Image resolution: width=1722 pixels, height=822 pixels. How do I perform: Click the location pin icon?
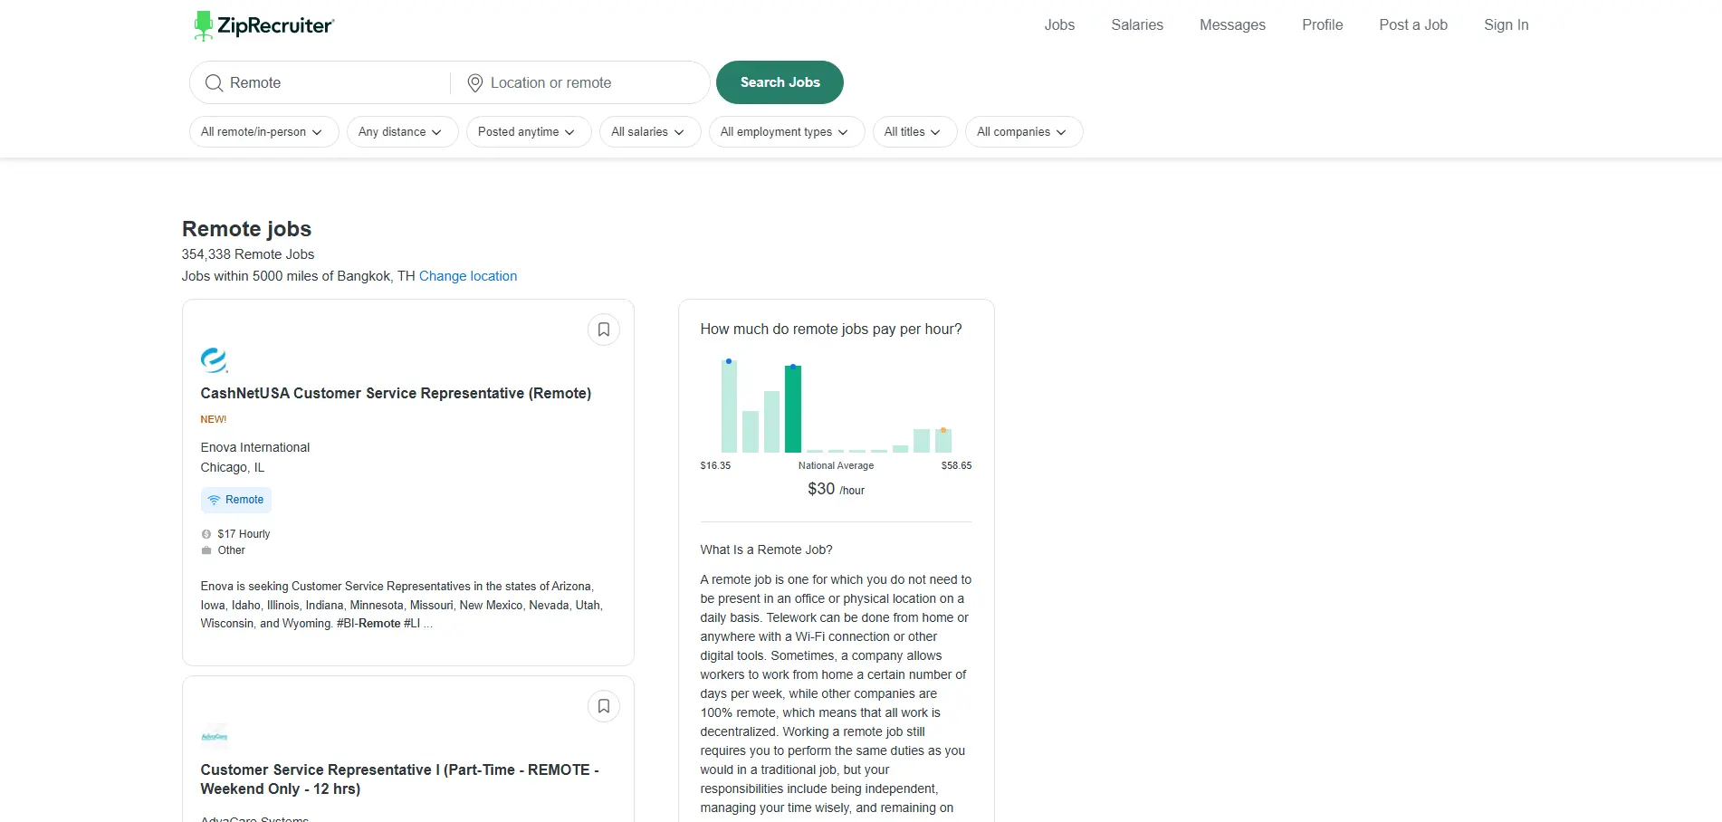coord(474,83)
